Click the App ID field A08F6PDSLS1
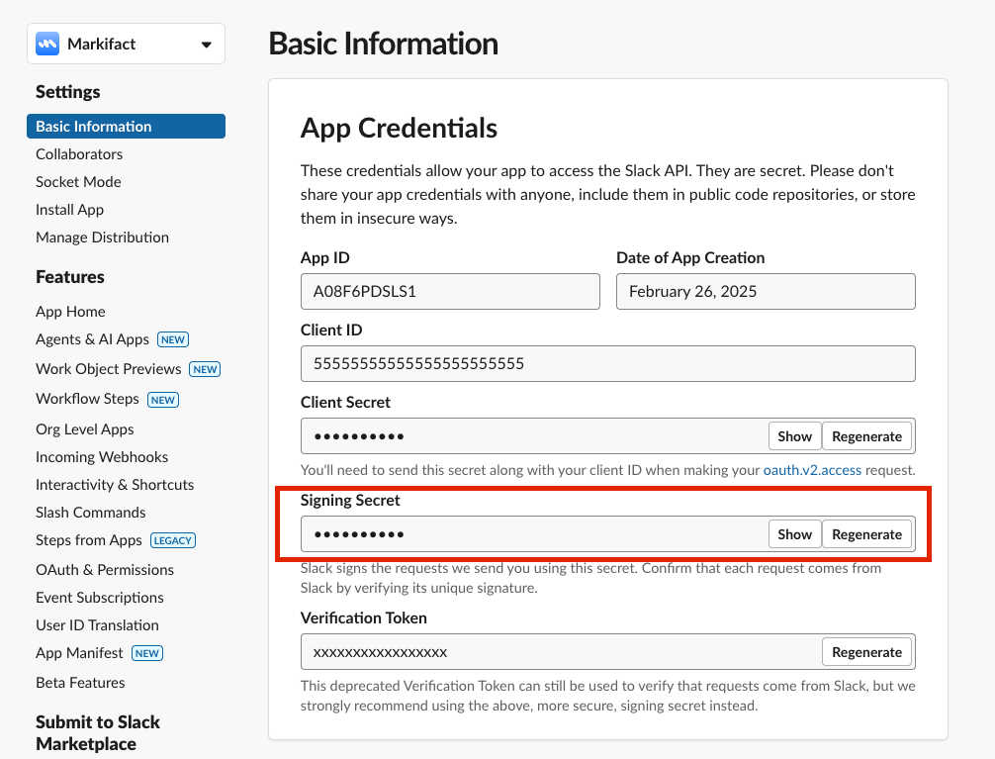 pos(450,292)
